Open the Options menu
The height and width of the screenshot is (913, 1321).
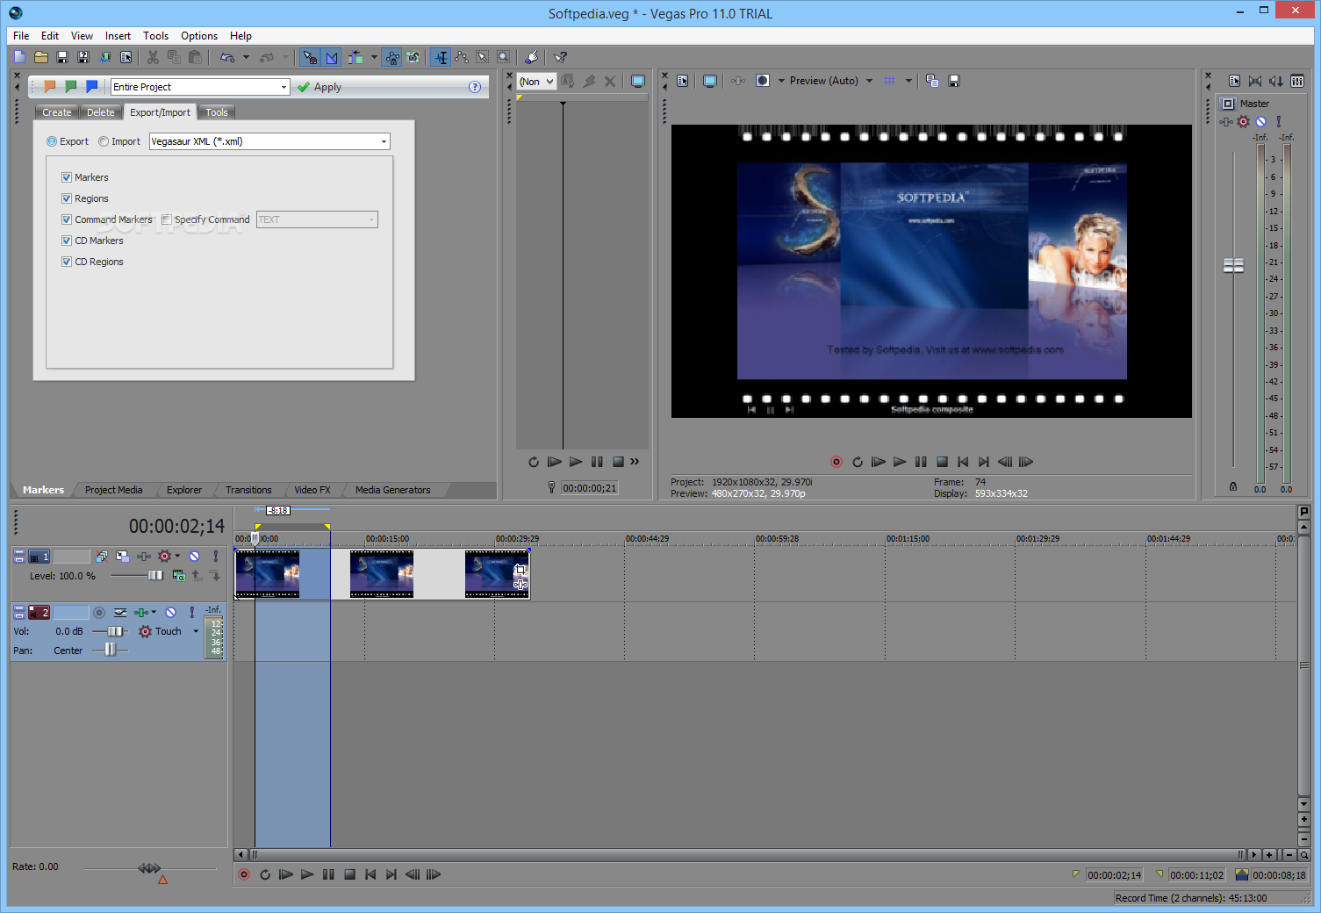pos(199,36)
